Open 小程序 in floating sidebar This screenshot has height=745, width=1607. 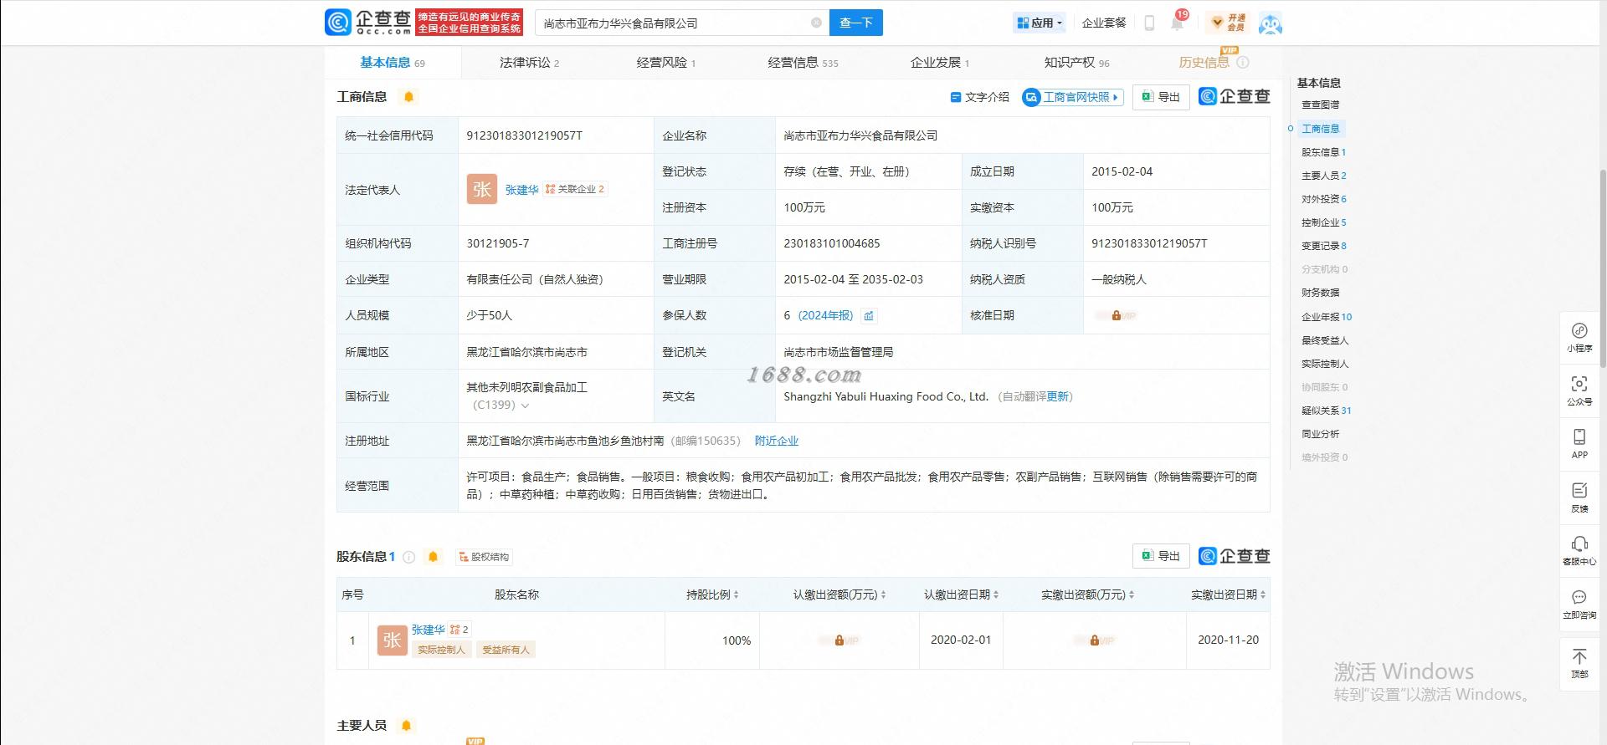(1579, 337)
